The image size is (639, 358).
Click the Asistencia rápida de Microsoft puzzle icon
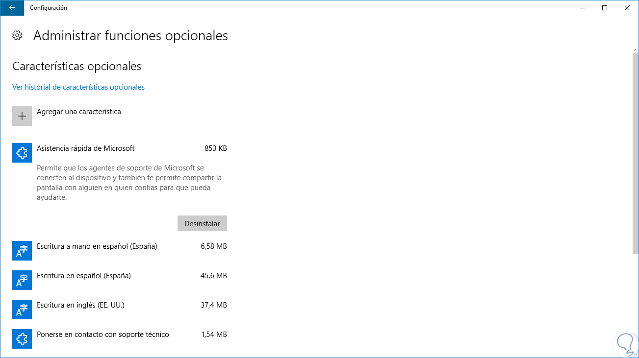pyautogui.click(x=22, y=153)
